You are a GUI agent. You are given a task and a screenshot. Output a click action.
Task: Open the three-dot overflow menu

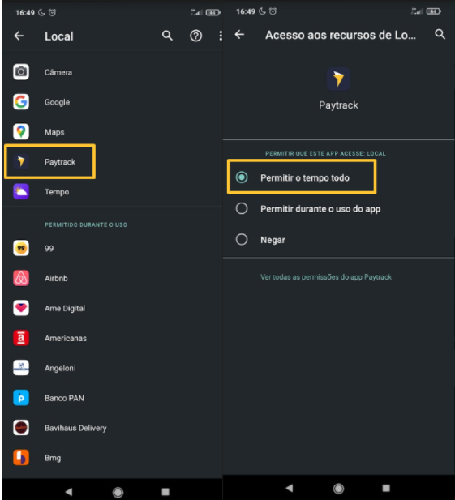[x=221, y=36]
